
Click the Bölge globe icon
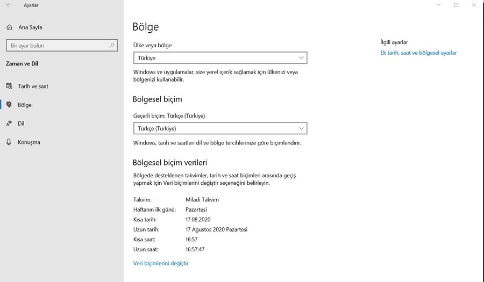[9, 105]
